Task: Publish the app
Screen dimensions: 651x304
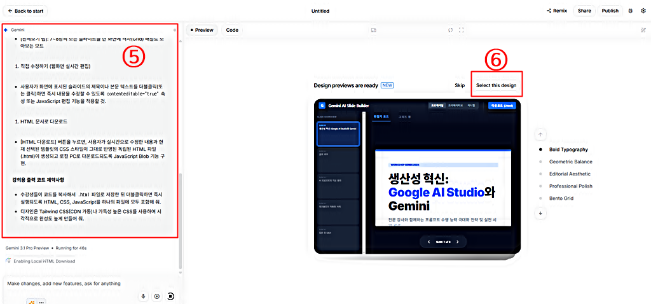Action: (610, 11)
